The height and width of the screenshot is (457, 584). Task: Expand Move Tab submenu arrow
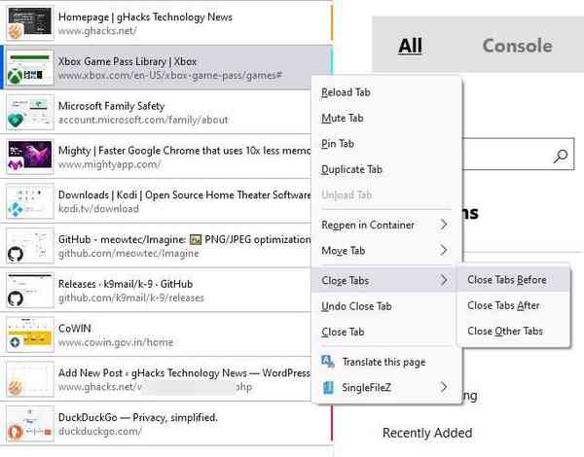[444, 250]
